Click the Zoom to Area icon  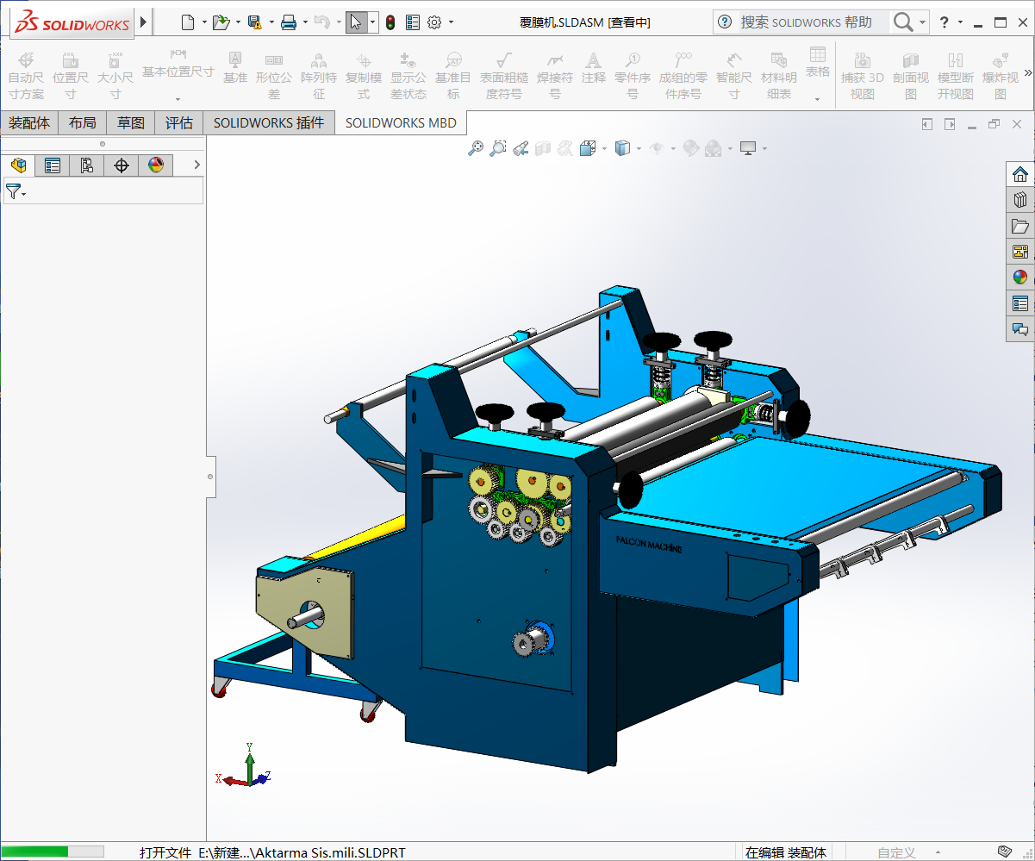(x=497, y=148)
